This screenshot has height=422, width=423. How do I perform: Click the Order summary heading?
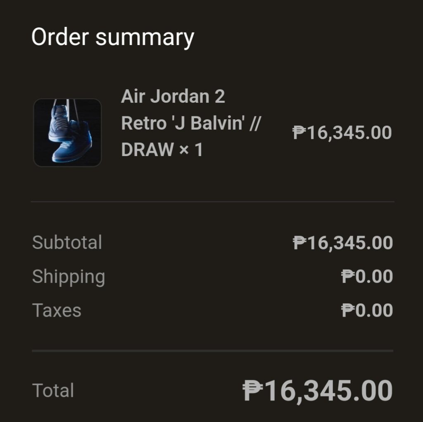click(x=112, y=37)
